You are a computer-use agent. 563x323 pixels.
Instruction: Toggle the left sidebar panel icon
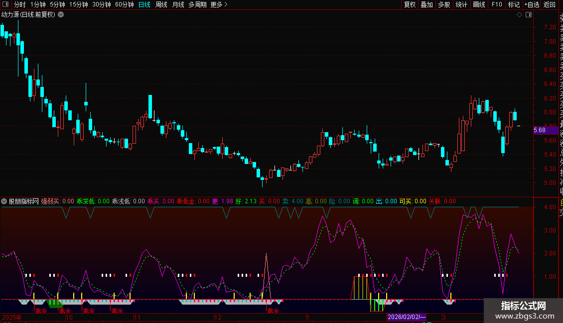pyautogui.click(x=5, y=4)
